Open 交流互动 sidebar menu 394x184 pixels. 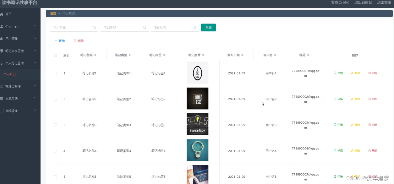20,99
